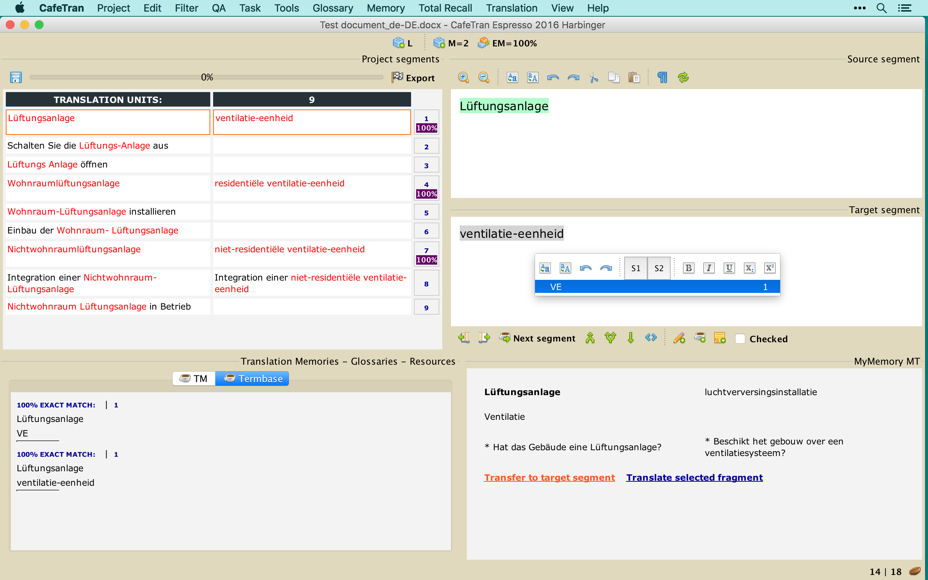Switch to the TM tab
This screenshot has height=580, width=928.
[x=194, y=378]
